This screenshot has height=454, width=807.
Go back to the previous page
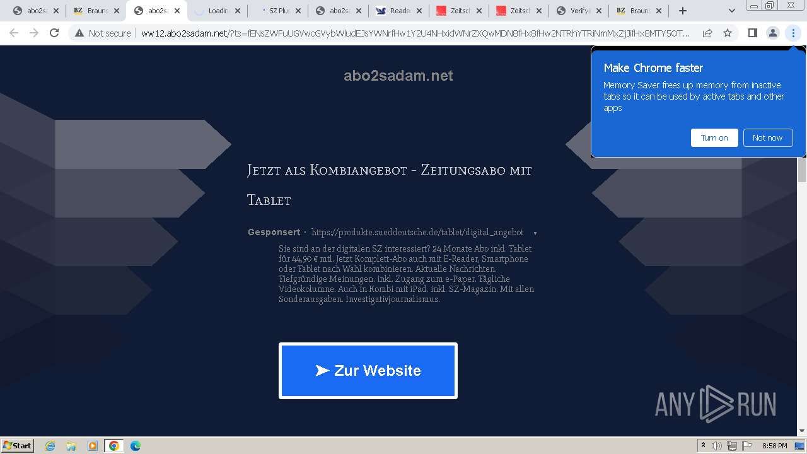point(14,33)
